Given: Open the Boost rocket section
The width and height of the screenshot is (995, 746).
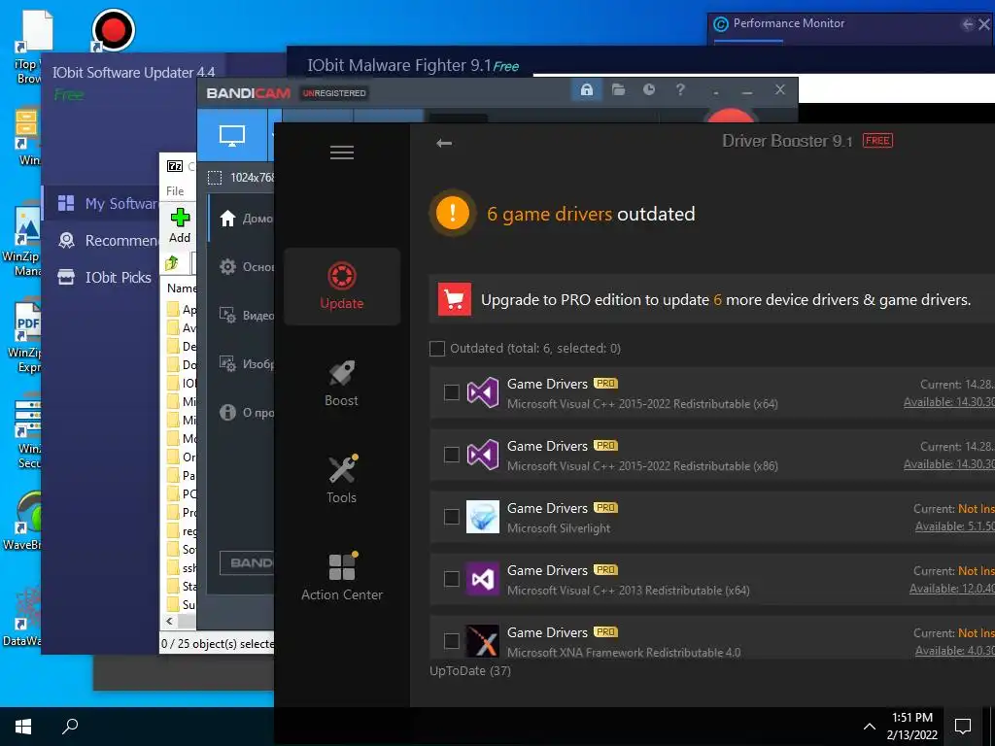Looking at the screenshot, I should (341, 384).
